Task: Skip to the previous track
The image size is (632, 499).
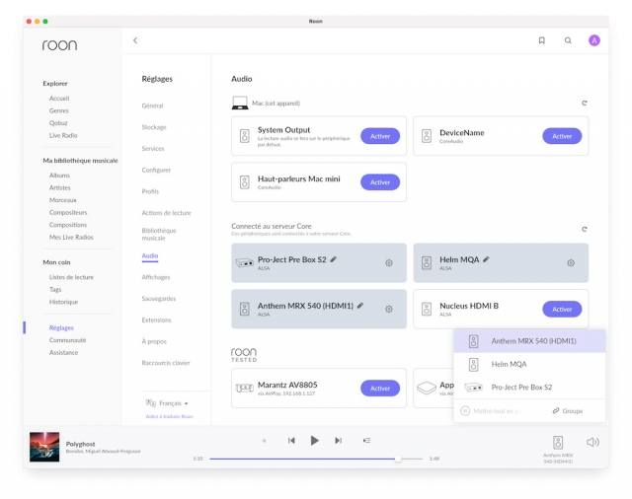Action: tap(291, 441)
